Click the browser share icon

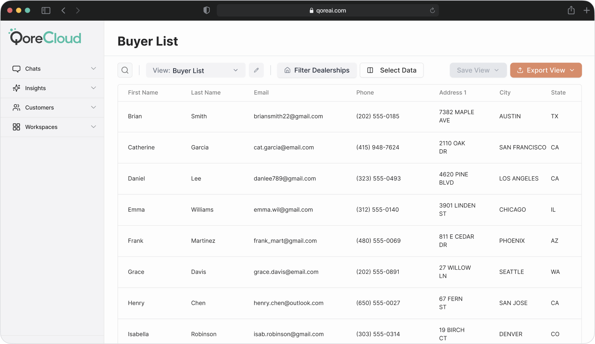click(571, 10)
